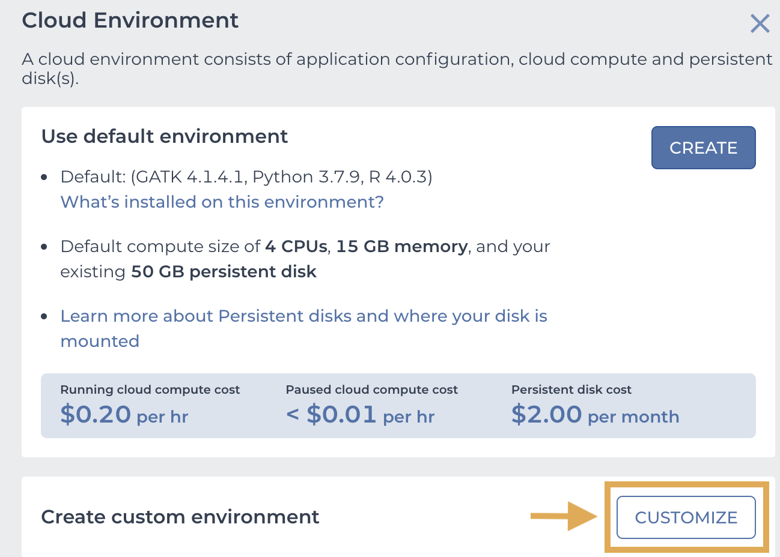The image size is (780, 557).
Task: Click the Default GATK 4.1.4.1 description line
Action: pos(246,177)
